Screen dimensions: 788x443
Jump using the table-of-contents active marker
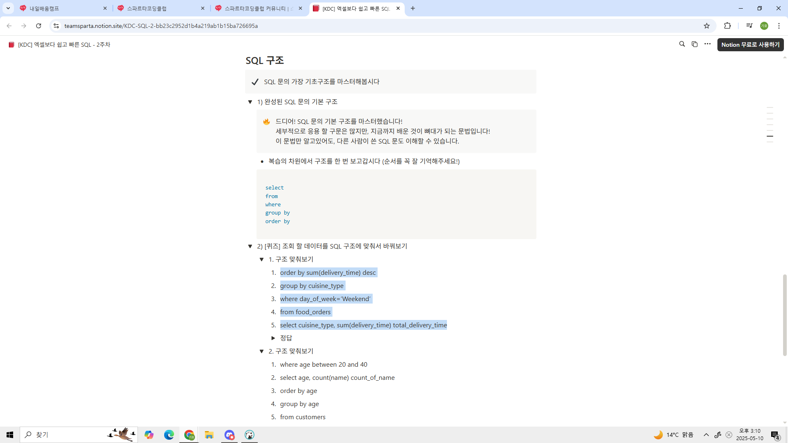770,136
